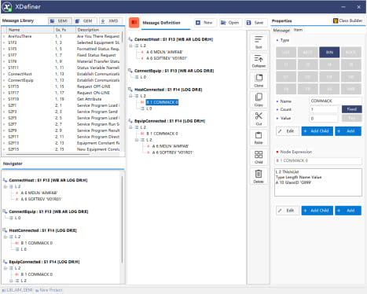This screenshot has height=294, width=367.
Task: Click the Child grid icon
Action: tap(259, 157)
